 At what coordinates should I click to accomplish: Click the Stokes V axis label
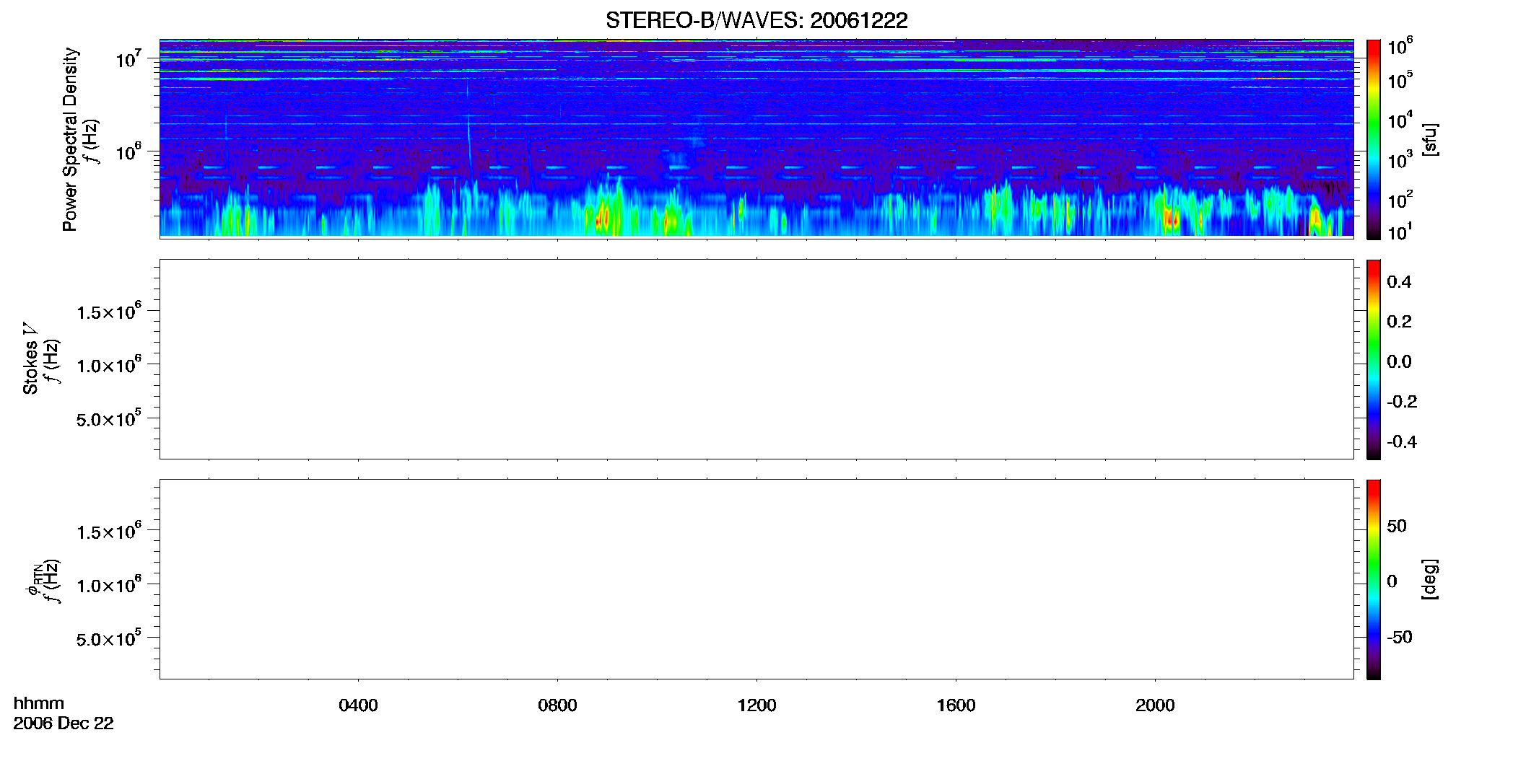click(x=30, y=358)
